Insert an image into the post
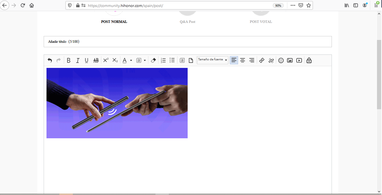 290,60
